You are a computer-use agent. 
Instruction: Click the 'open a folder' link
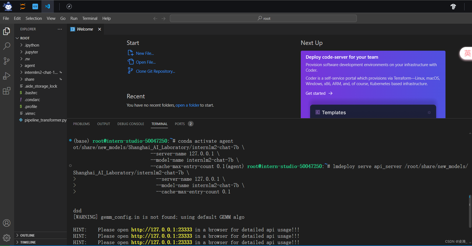(187, 105)
